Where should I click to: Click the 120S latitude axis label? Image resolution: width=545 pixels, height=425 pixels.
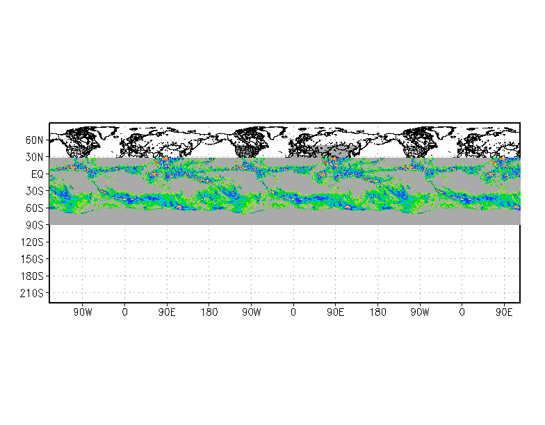tap(33, 242)
